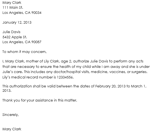Click the medical record number 12334556
The width and height of the screenshot is (162, 133).
[65, 77]
